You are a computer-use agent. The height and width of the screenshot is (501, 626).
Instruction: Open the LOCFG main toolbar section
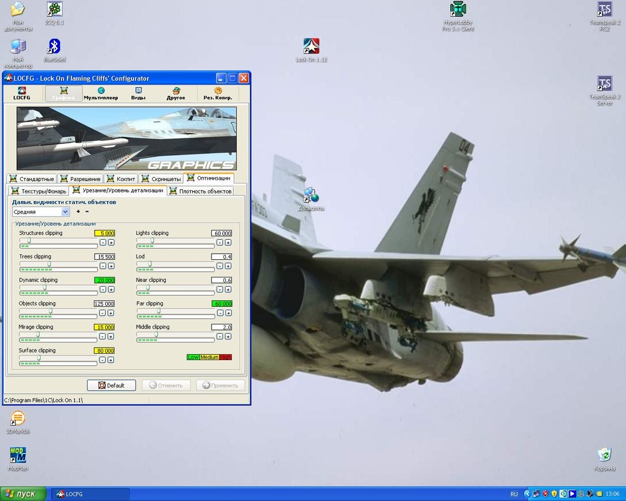[x=22, y=94]
